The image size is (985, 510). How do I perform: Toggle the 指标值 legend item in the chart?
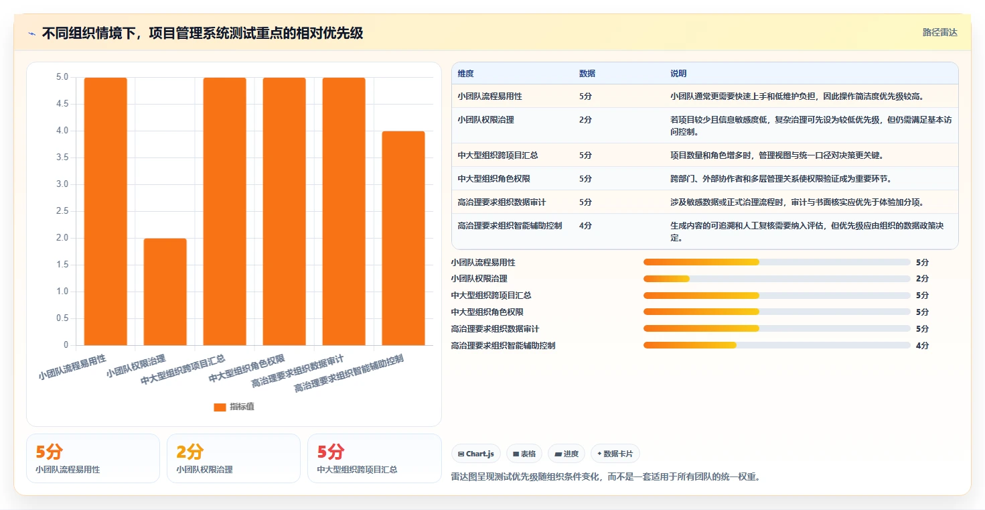(x=234, y=407)
